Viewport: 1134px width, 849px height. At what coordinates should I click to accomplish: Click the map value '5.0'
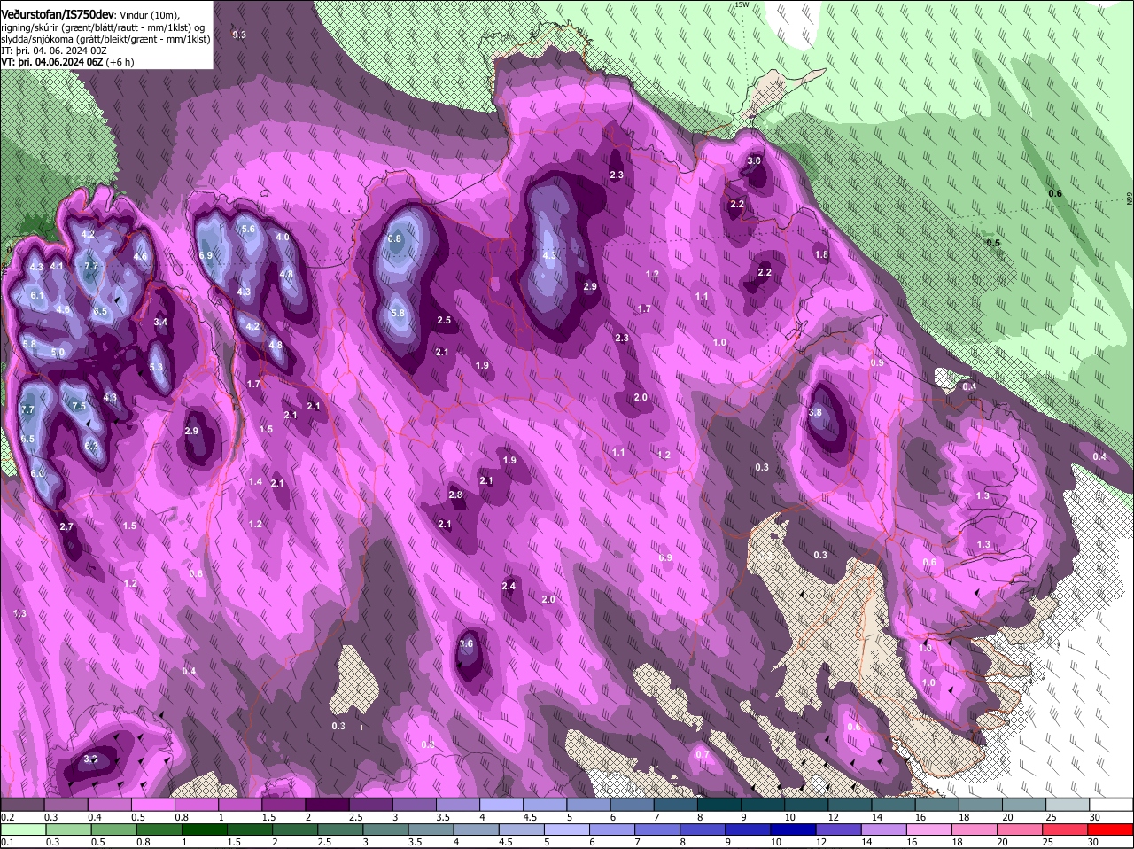point(58,353)
